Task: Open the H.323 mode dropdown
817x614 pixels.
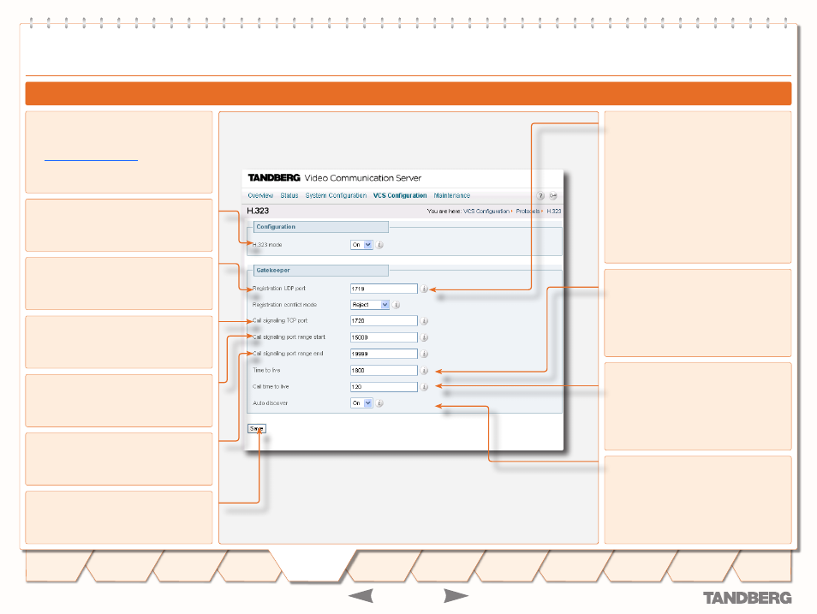Action: click(x=361, y=244)
